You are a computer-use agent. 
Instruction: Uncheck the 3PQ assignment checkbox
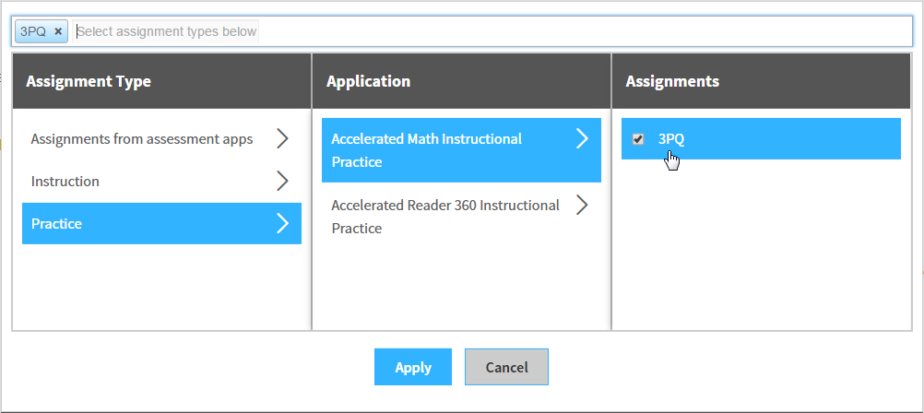(x=637, y=139)
